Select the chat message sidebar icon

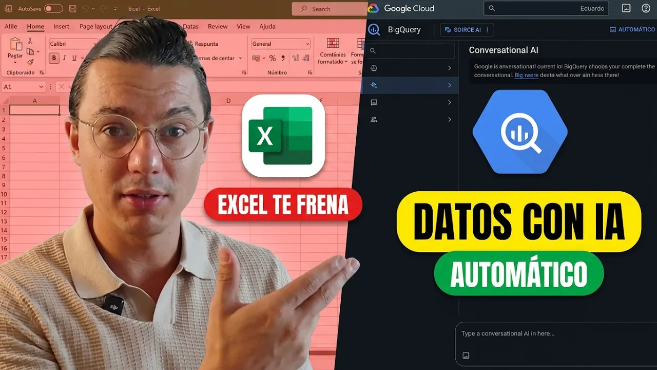pos(374,102)
